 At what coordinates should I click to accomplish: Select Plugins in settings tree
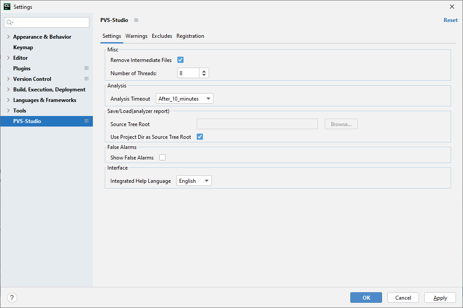click(x=22, y=69)
